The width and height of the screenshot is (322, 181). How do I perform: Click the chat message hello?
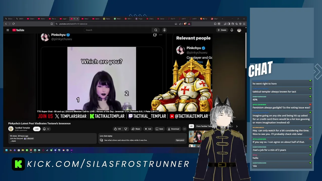tap(255, 158)
